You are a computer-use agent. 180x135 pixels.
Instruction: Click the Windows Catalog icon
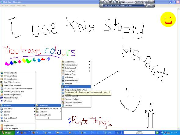[x=2, y=76]
